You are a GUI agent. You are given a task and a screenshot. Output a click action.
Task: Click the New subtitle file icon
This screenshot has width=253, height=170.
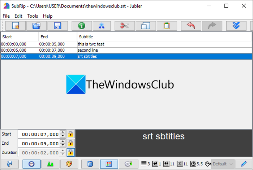coord(16,26)
